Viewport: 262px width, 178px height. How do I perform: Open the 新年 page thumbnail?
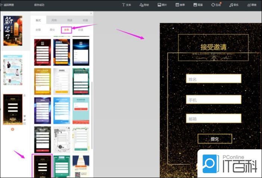click(x=13, y=31)
